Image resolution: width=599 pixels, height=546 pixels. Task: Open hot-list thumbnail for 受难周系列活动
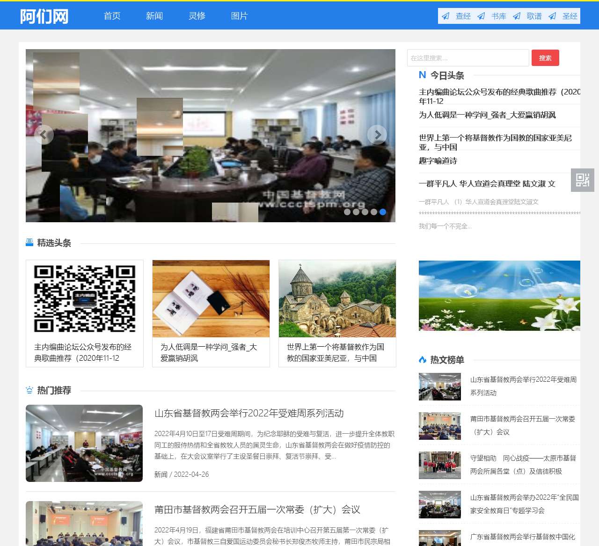tap(440, 386)
